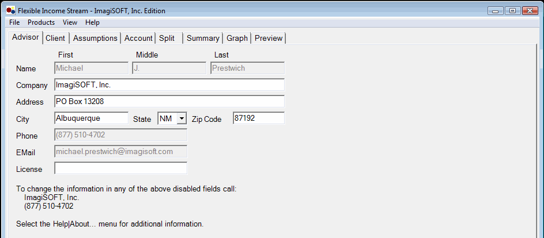Switch to the Graph tab
The width and height of the screenshot is (544, 238).
[237, 39]
